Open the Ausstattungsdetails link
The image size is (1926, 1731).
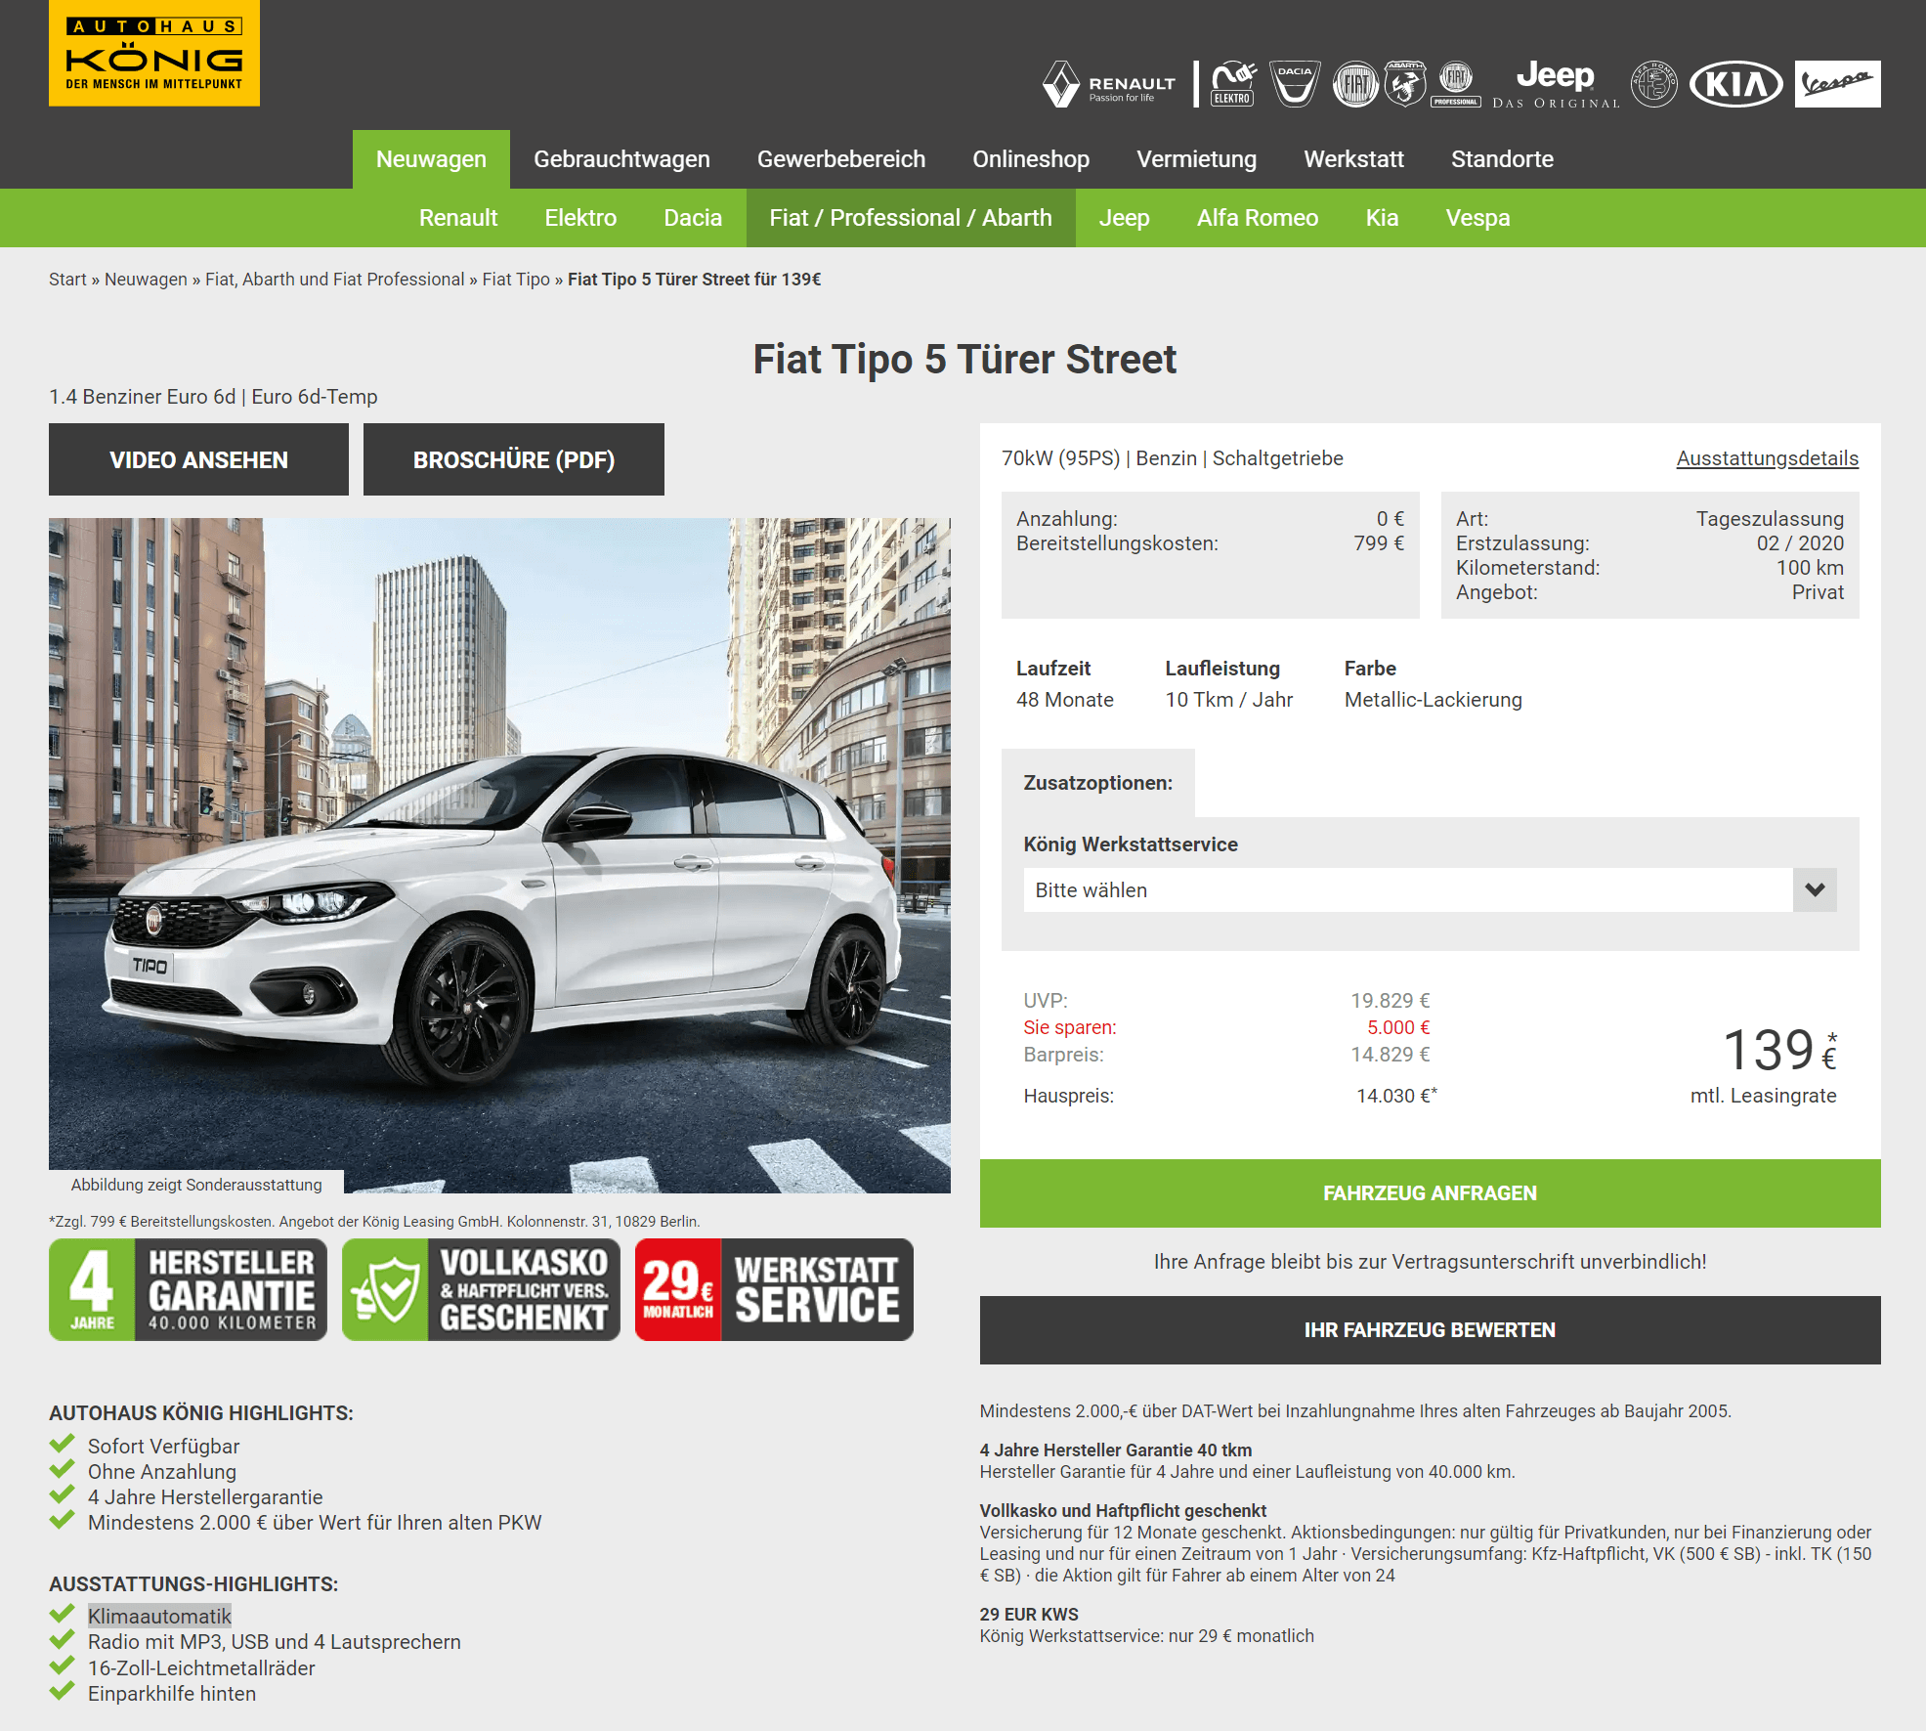[1768, 458]
